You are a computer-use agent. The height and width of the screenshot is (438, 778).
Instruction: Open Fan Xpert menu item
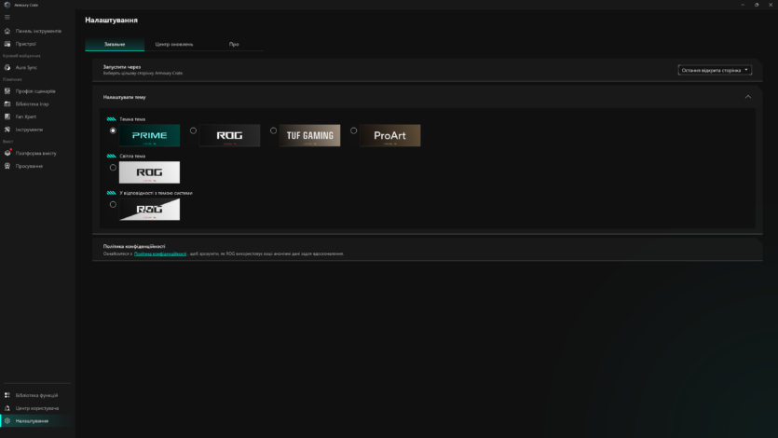(x=26, y=117)
